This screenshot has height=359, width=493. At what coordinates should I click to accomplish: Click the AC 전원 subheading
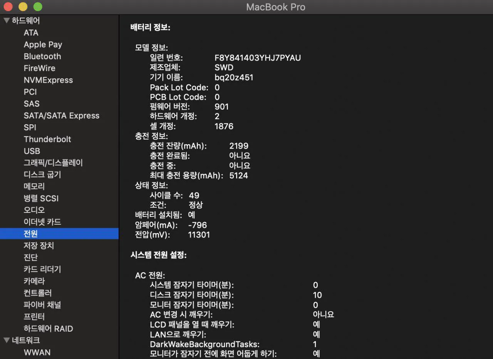(150, 276)
